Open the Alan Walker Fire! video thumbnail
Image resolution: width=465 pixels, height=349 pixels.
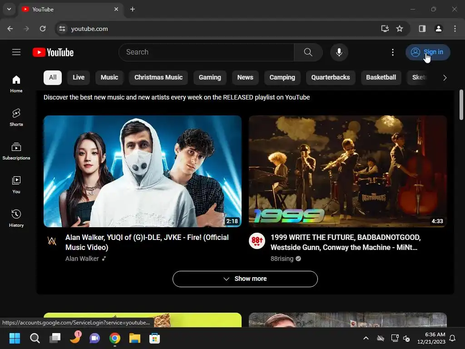142,171
